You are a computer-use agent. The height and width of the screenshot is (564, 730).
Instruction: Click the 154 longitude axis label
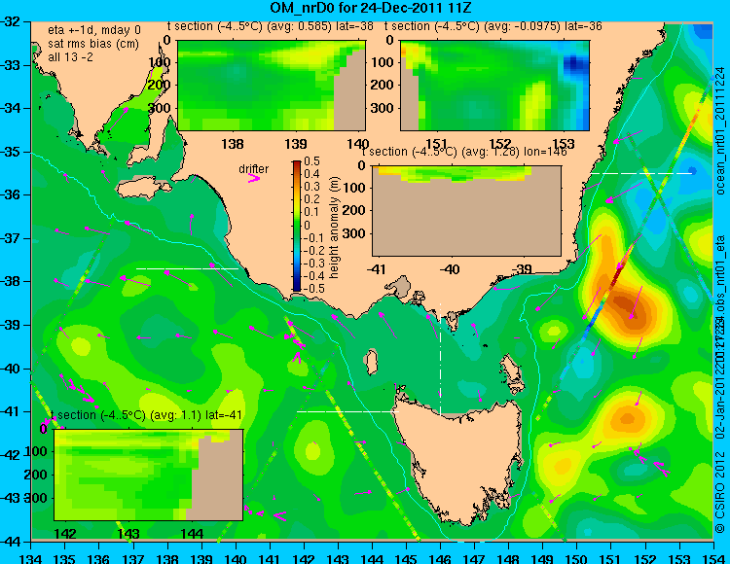tap(712, 558)
